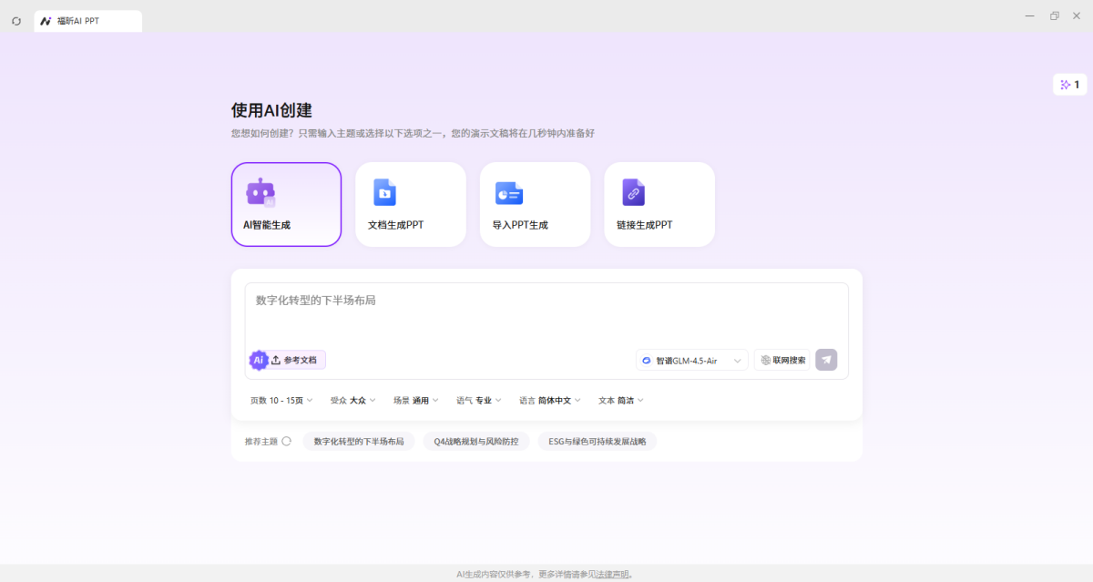Refresh the 推荐主题 suggestions
The width and height of the screenshot is (1093, 582).
click(x=286, y=441)
